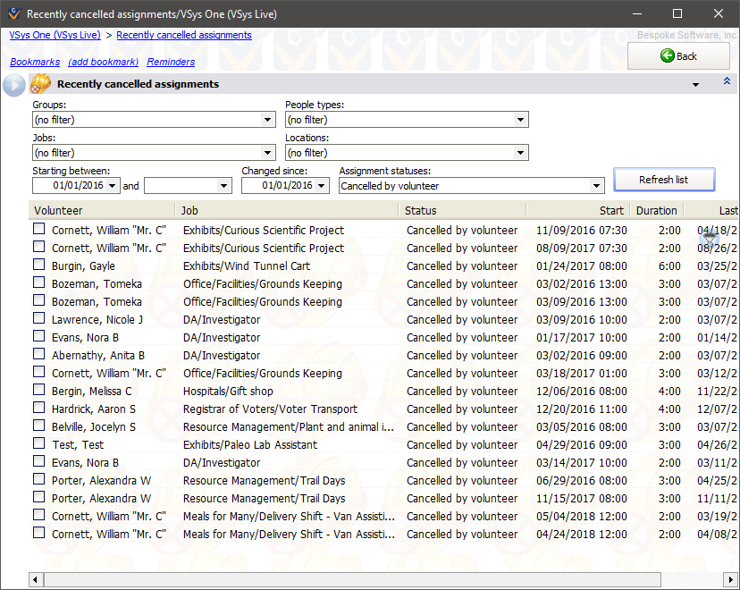
Task: Open the Bookmarks link
Action: [35, 63]
